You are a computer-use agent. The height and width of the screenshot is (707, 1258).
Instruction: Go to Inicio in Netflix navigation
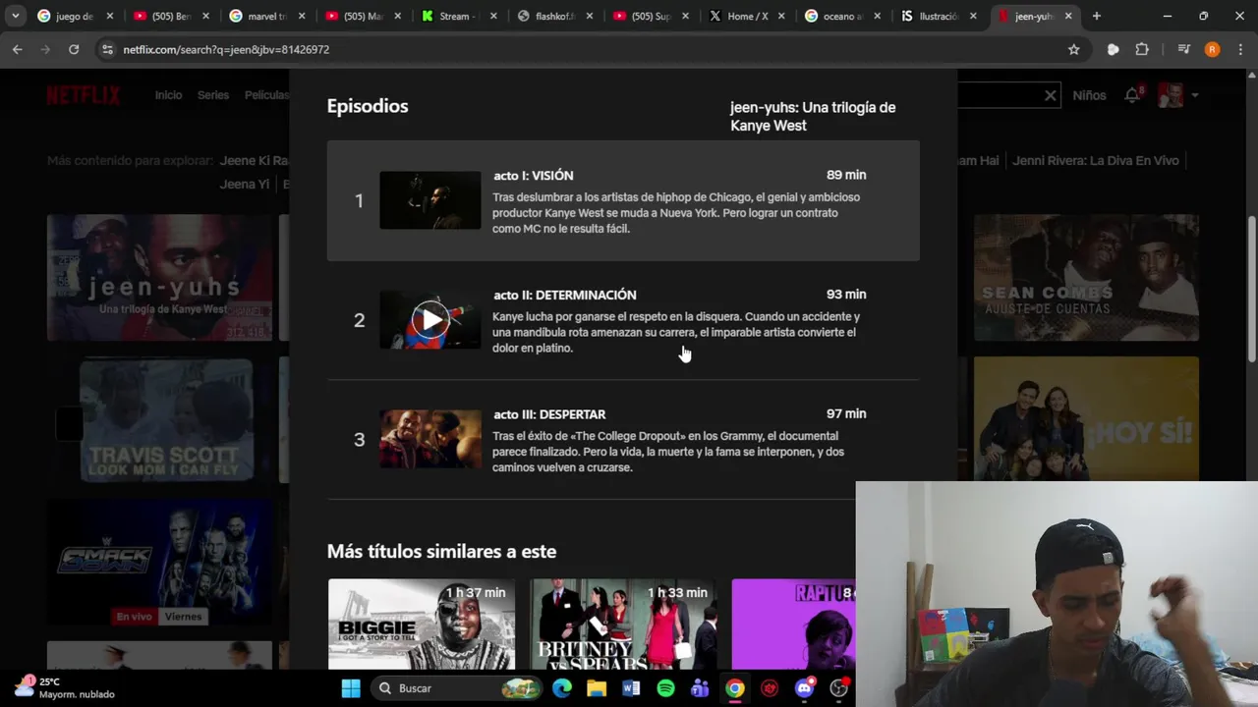(168, 95)
